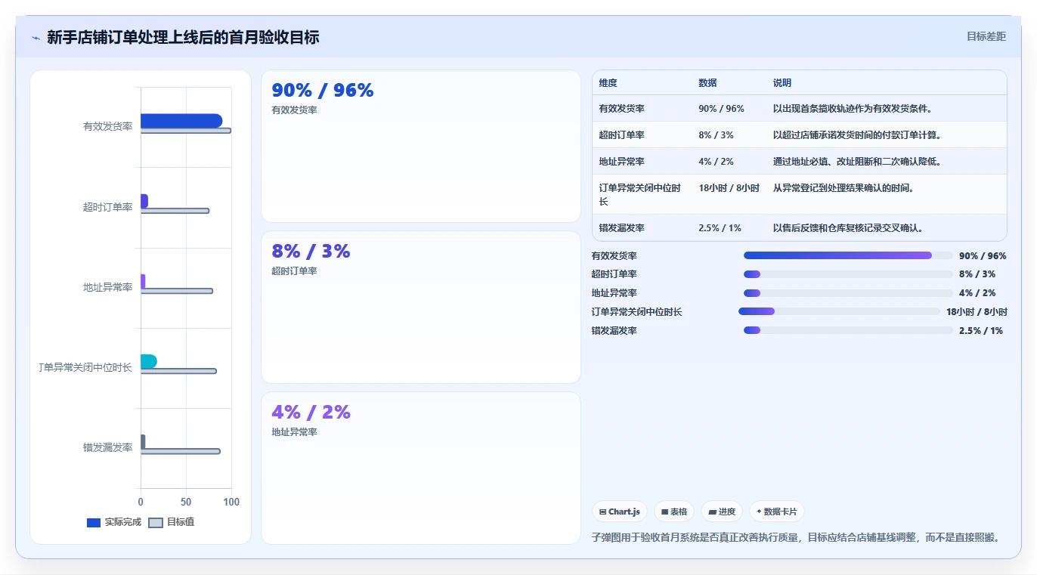Click the 目标差距 label in the header
Image resolution: width=1037 pixels, height=575 pixels.
pos(986,36)
